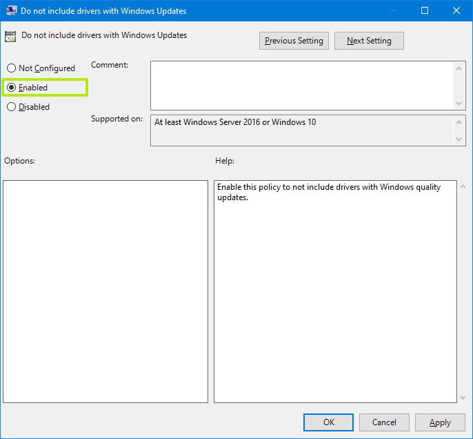Click Comment box scroll down arrow

459,104
